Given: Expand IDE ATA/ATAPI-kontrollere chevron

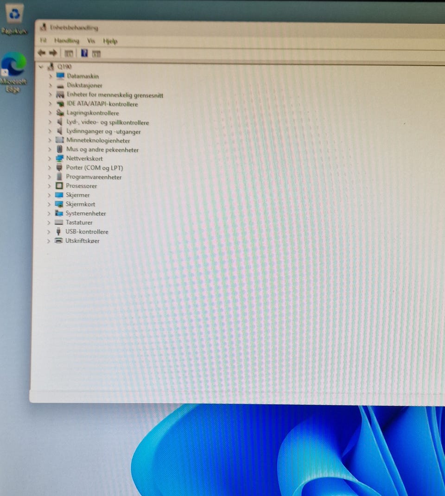Looking at the screenshot, I should coord(50,103).
